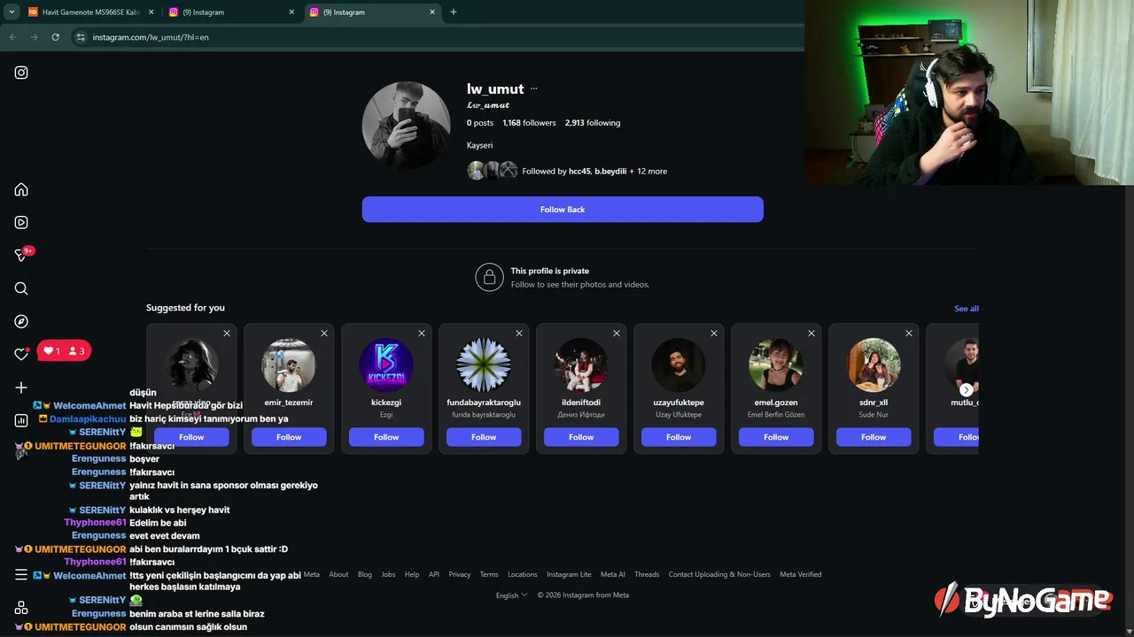Open the Search magnifier in the sidebar
This screenshot has width=1134, height=637.
[21, 288]
